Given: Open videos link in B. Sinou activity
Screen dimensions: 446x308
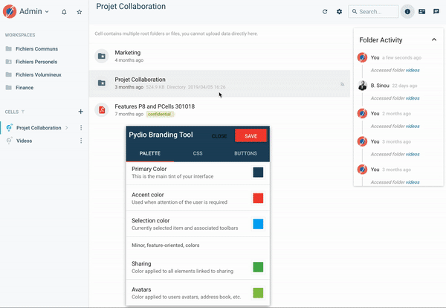Looking at the screenshot, I should (413, 98).
